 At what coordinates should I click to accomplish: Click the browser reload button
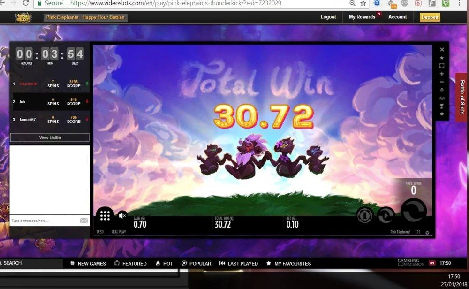coord(26,3)
